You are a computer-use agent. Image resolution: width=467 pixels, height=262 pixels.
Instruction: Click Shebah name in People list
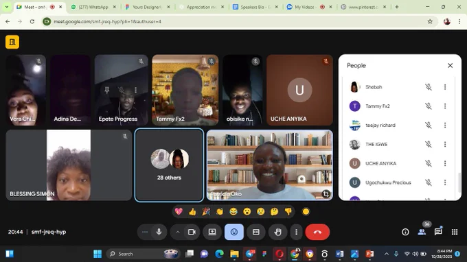click(x=374, y=87)
